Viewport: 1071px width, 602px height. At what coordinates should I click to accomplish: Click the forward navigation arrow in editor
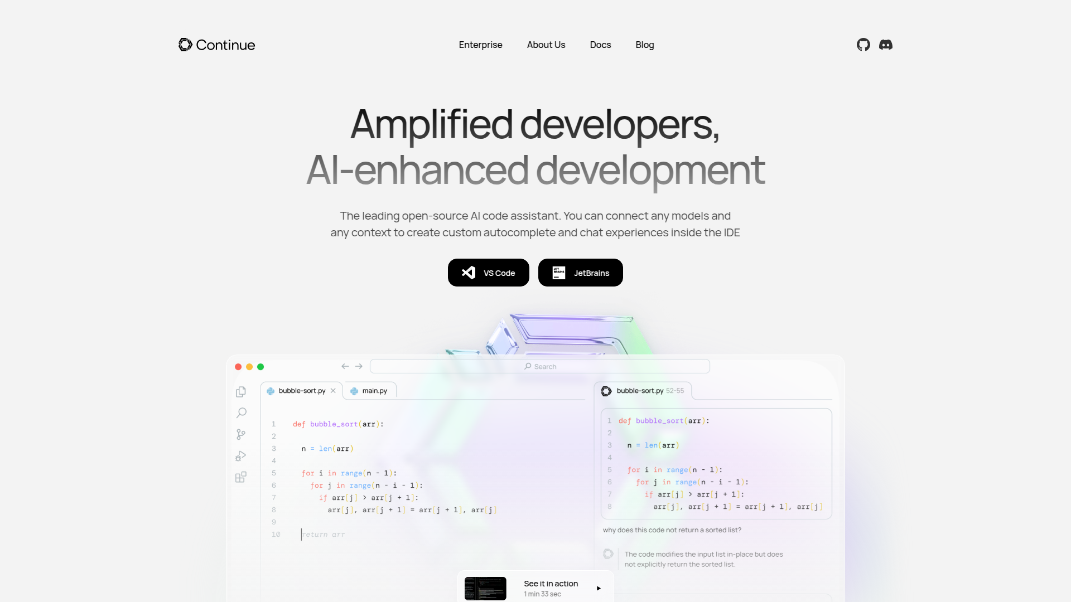click(358, 366)
